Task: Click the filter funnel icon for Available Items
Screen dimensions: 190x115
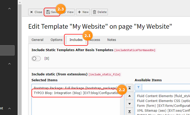Action: (138, 87)
